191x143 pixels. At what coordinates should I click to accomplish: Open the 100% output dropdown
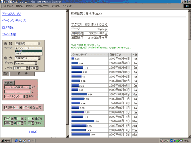[27, 108]
